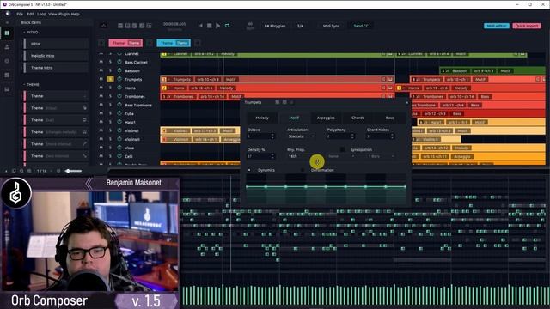Click the second layout view icon
The width and height of the screenshot is (550, 309).
(127, 26)
